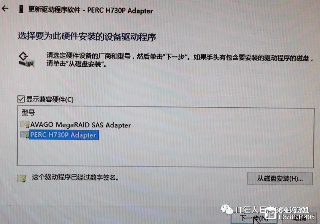This screenshot has height=224, width=320.
Task: Go back using the arrow at top-left
Action: tap(5, 8)
